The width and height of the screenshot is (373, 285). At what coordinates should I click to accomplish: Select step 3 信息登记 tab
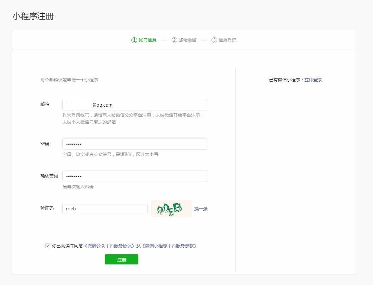tap(224, 40)
